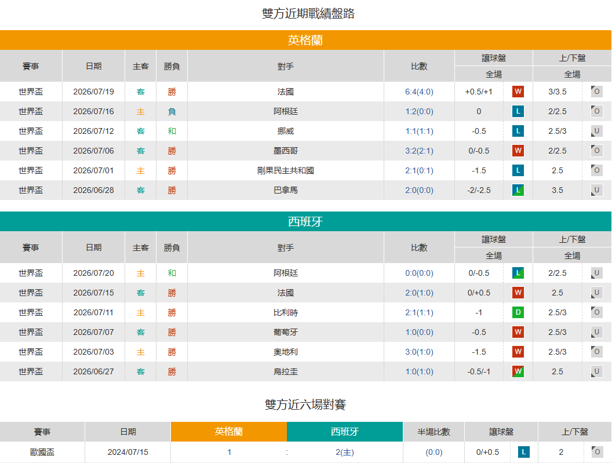Open the 2:1(0:1) score link
Image resolution: width=612 pixels, height=463 pixels.
click(419, 170)
